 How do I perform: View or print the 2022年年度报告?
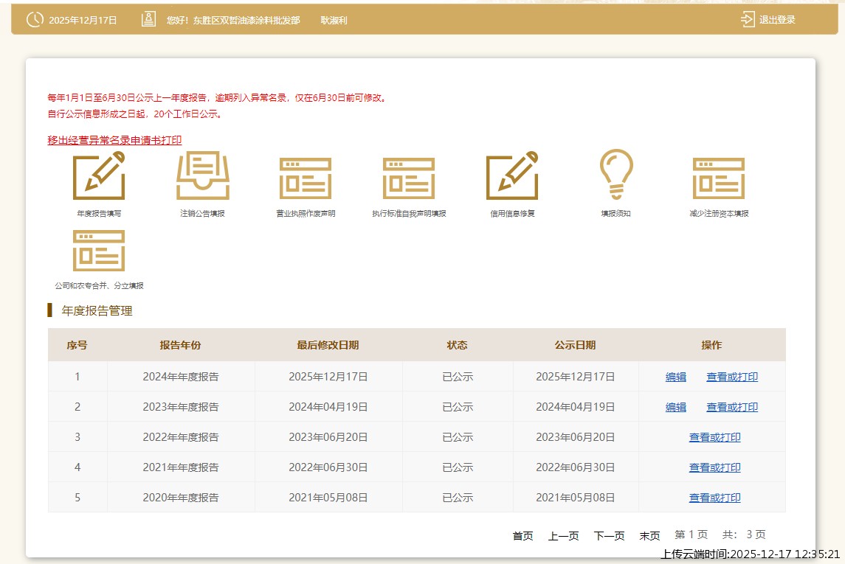coord(715,437)
